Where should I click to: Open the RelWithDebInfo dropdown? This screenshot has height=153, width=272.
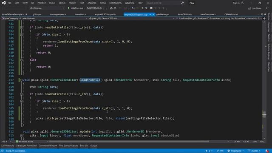[95, 8]
